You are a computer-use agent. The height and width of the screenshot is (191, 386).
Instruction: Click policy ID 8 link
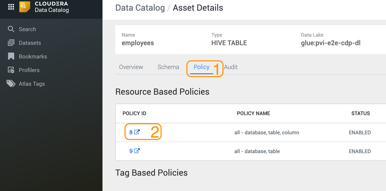tap(131, 132)
